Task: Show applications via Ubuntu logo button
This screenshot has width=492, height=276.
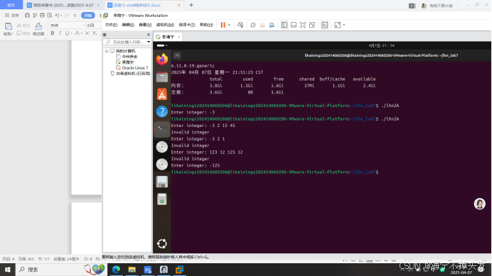Action: coord(162,243)
